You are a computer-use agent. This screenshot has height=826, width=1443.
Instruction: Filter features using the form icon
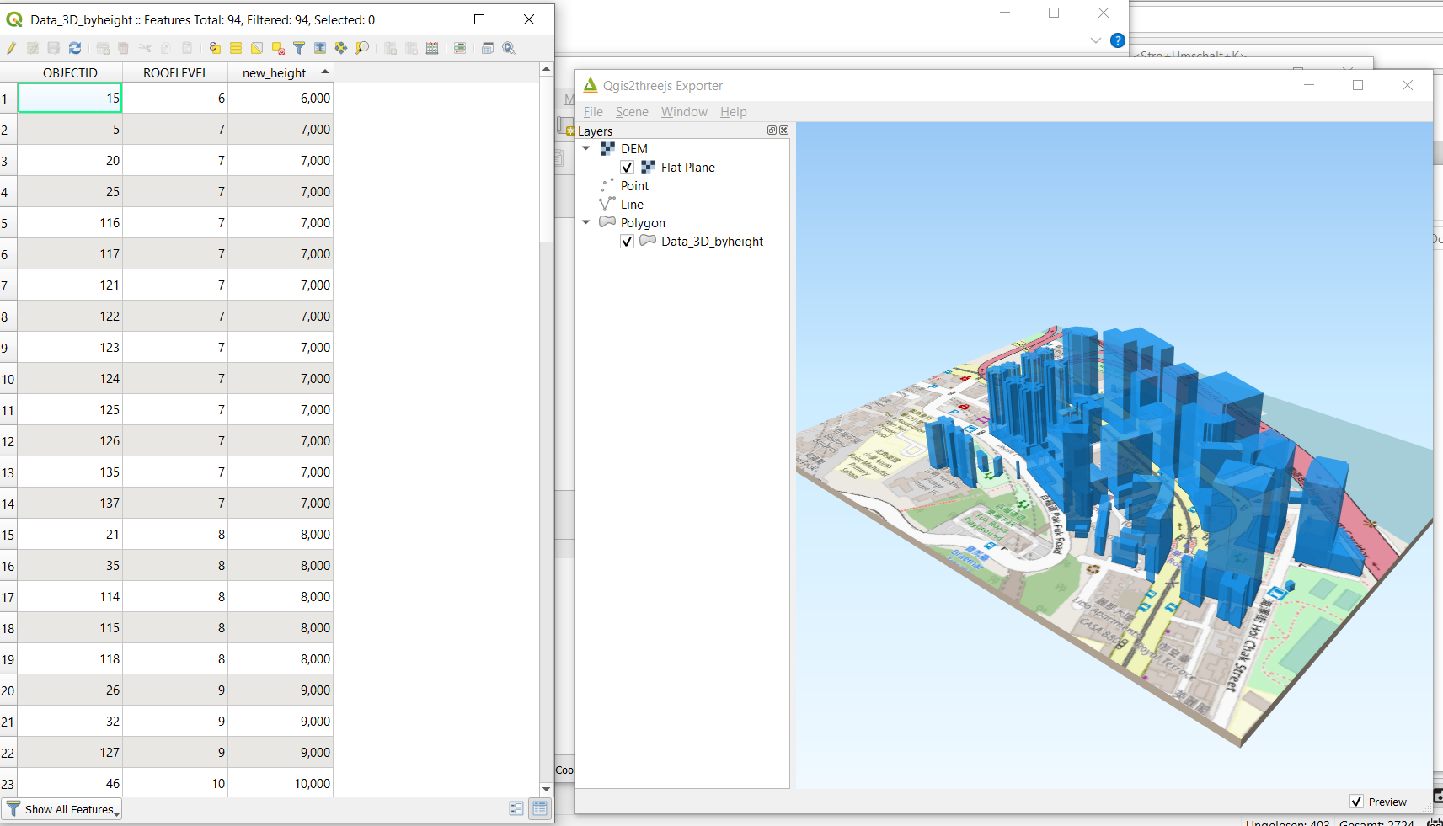(x=298, y=48)
